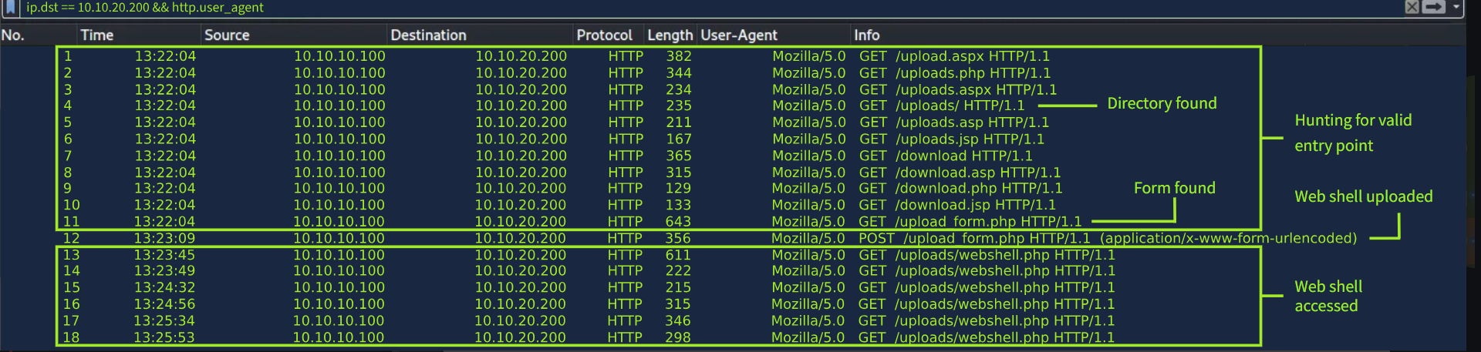This screenshot has width=1481, height=352.
Task: Click the display filter bookmark icon
Action: click(x=10, y=7)
